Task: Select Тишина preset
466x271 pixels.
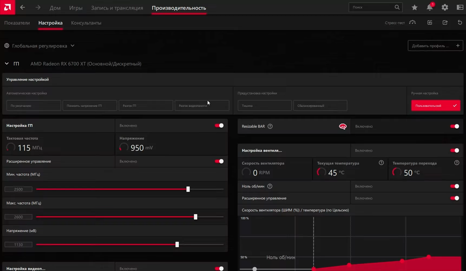Action: coord(265,105)
